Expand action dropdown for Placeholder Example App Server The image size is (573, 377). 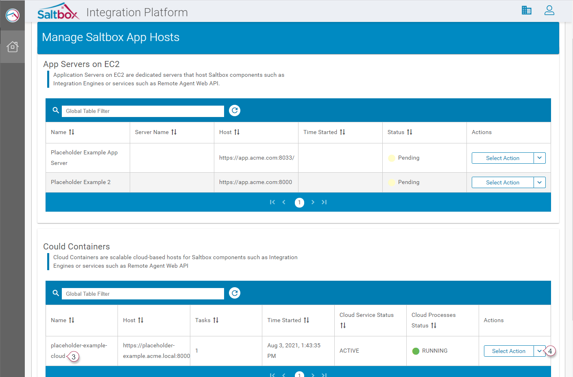(x=540, y=158)
